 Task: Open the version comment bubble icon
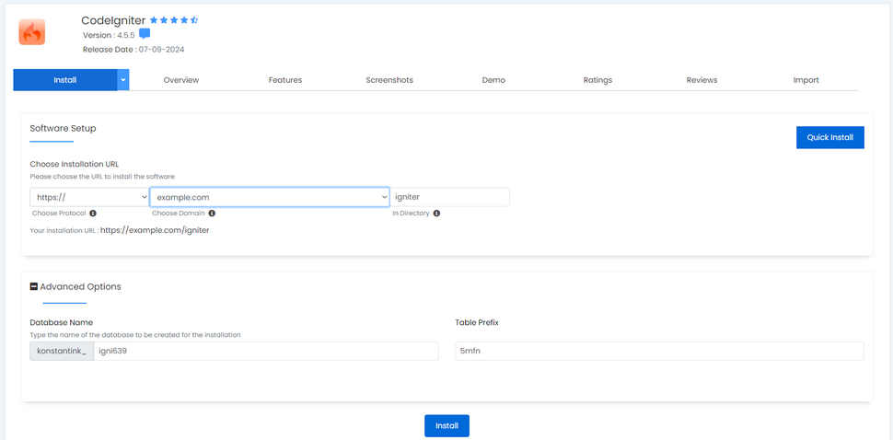pyautogui.click(x=145, y=34)
